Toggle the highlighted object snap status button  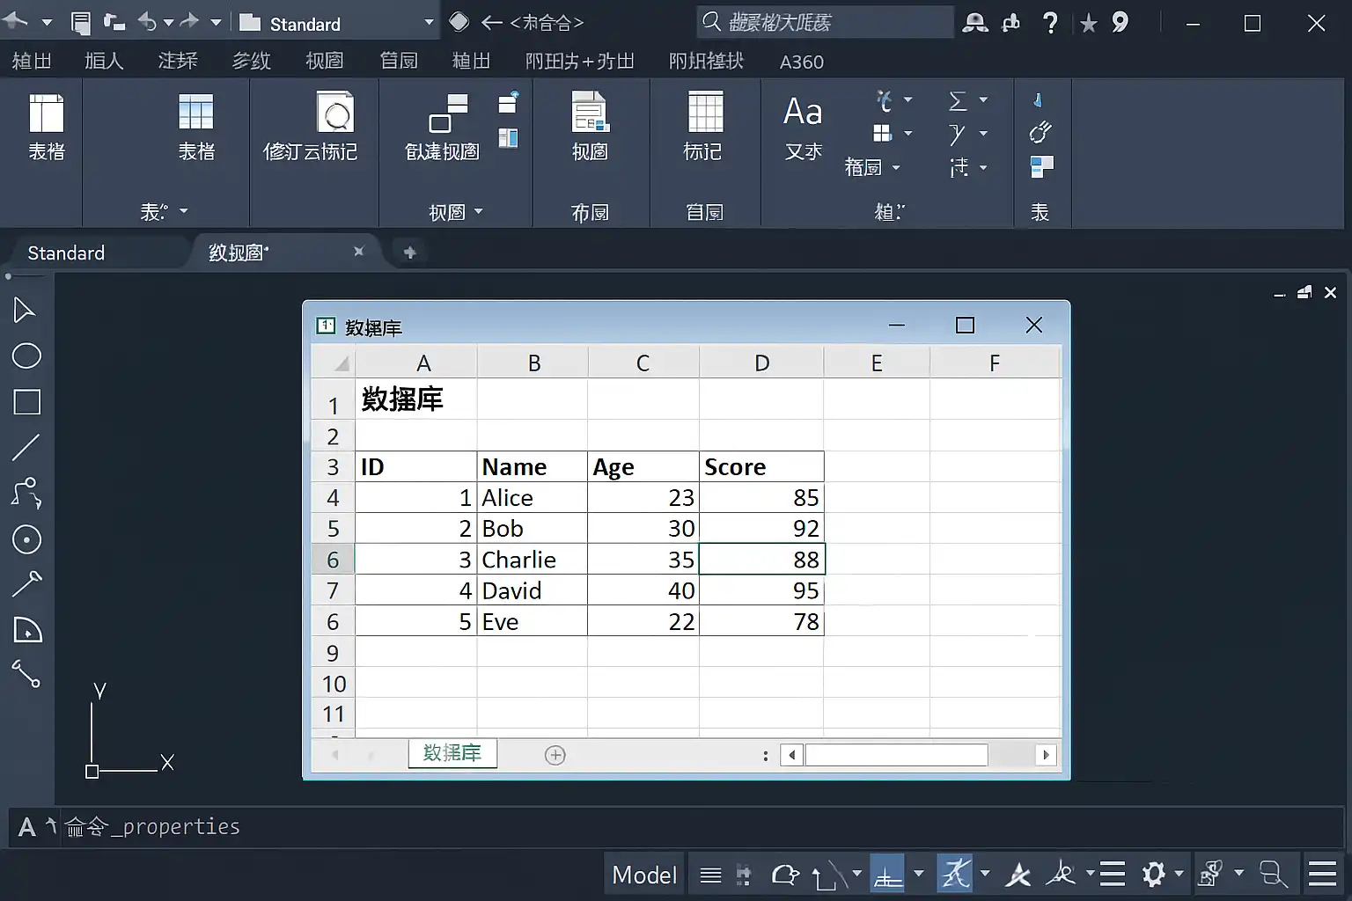pos(956,874)
